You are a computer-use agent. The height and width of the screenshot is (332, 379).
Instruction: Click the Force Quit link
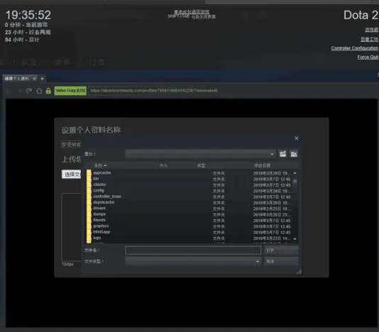[368, 57]
